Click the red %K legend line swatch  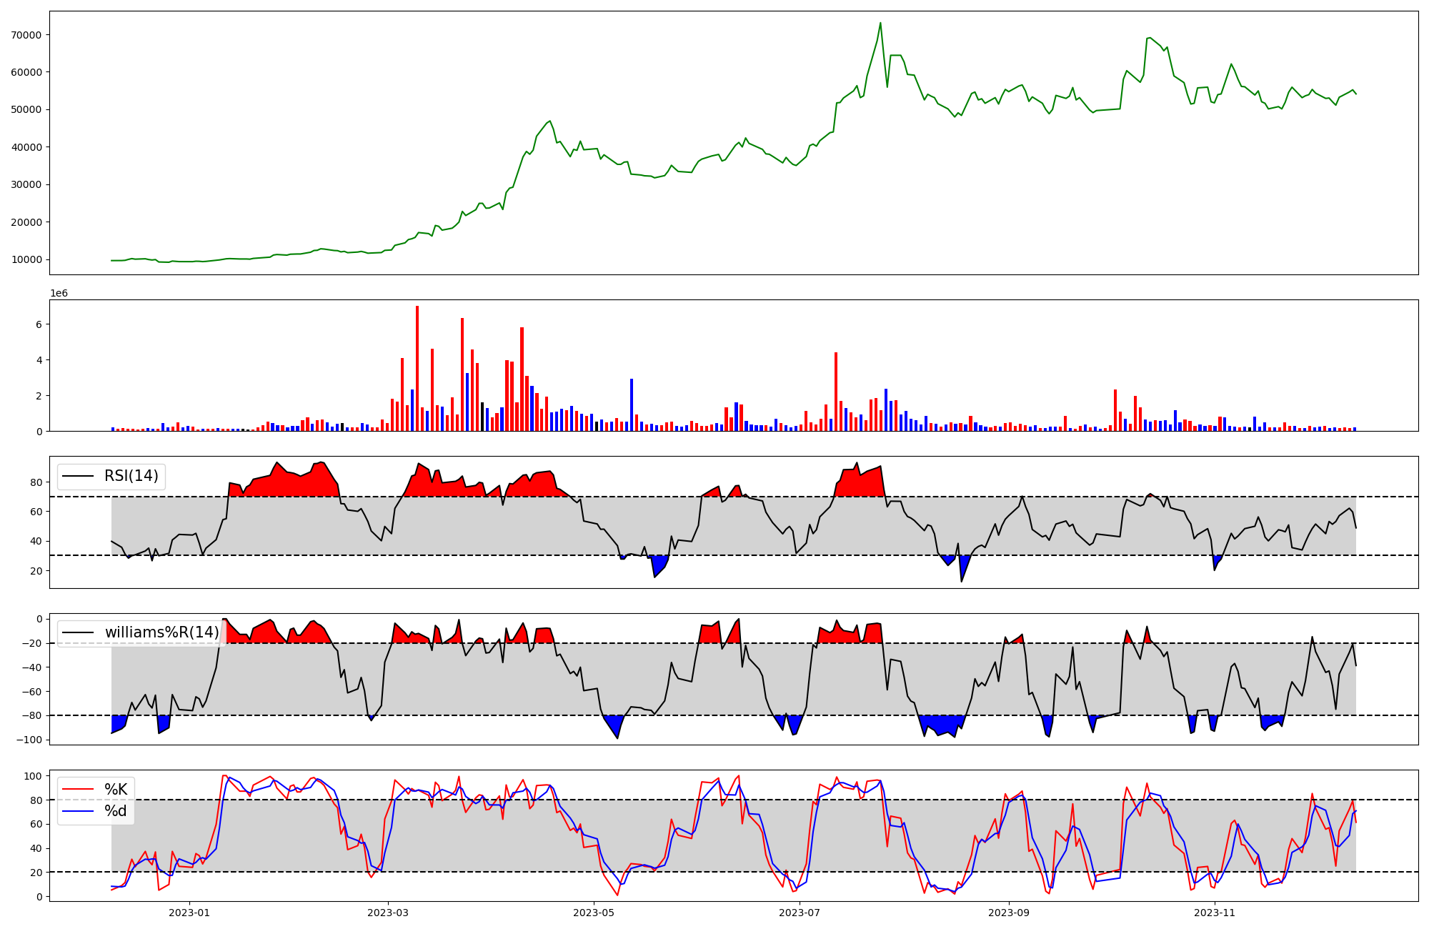click(79, 790)
